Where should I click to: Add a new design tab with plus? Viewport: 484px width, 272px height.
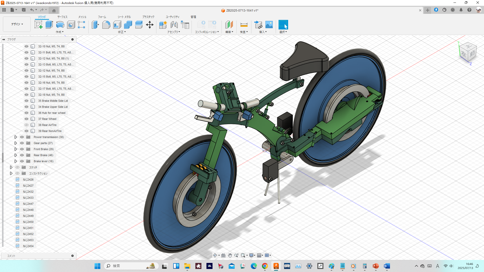428,10
